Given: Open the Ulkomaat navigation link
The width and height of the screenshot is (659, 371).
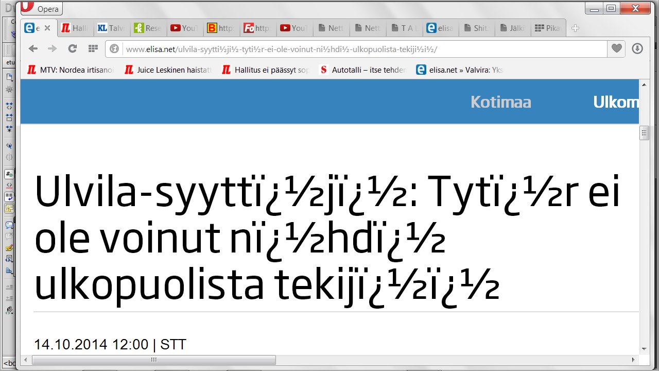Looking at the screenshot, I should point(616,102).
